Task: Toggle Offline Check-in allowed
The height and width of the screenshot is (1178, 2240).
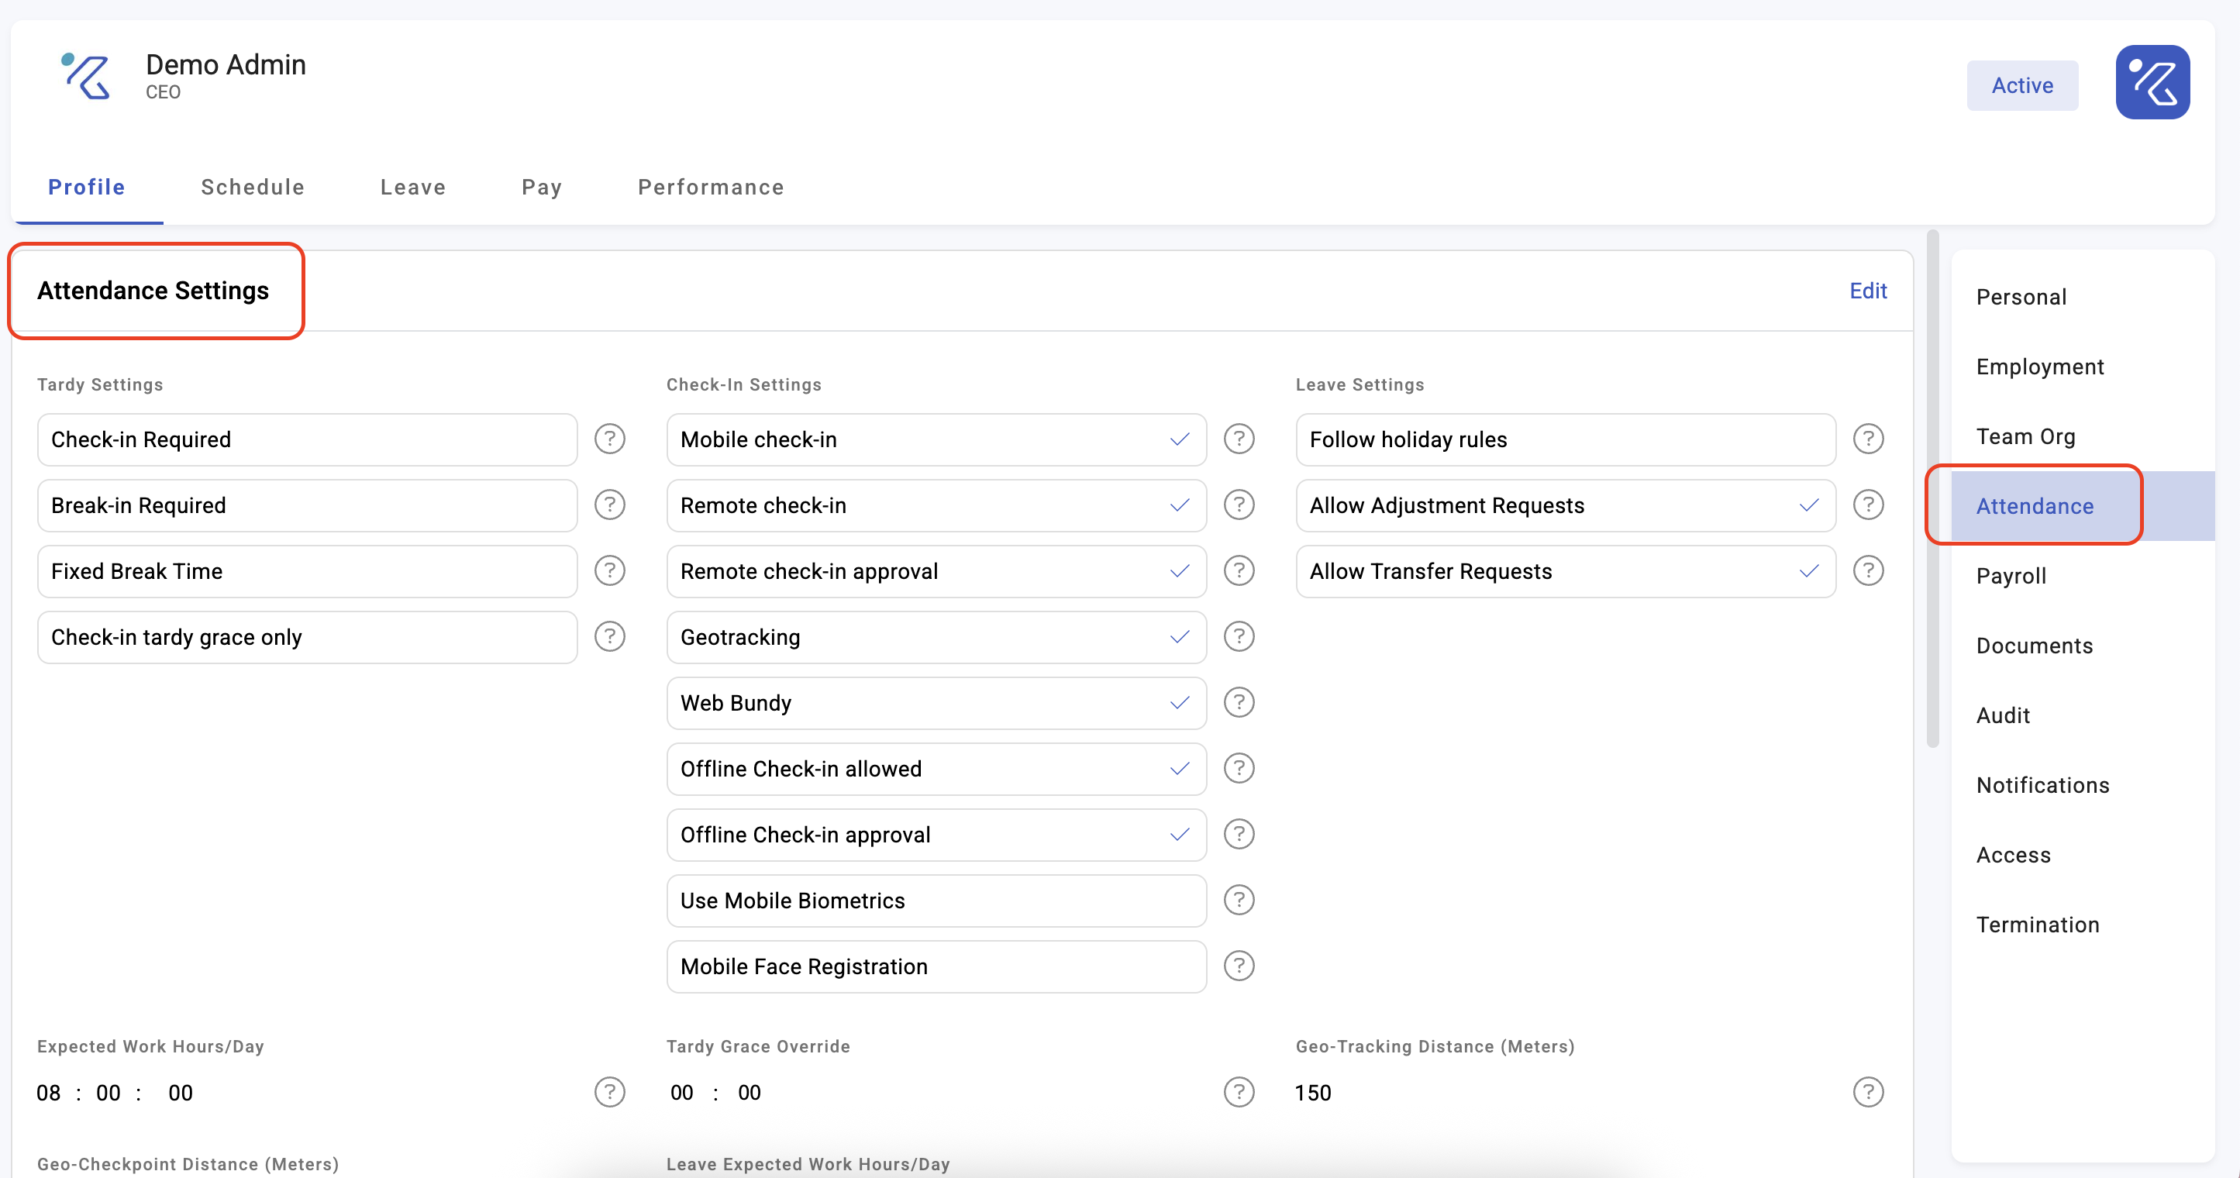Action: 936,770
